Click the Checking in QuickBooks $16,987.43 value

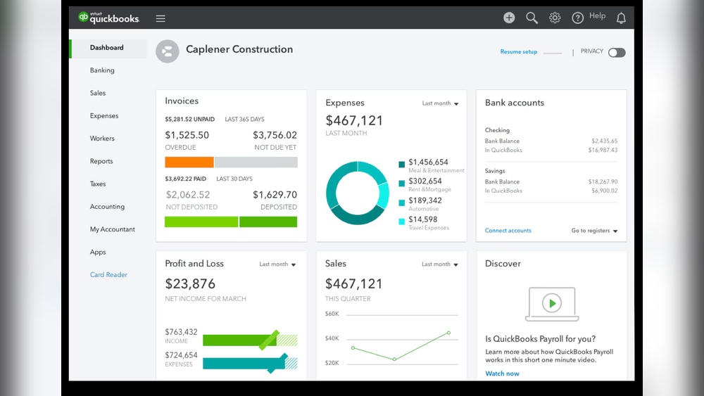click(603, 151)
